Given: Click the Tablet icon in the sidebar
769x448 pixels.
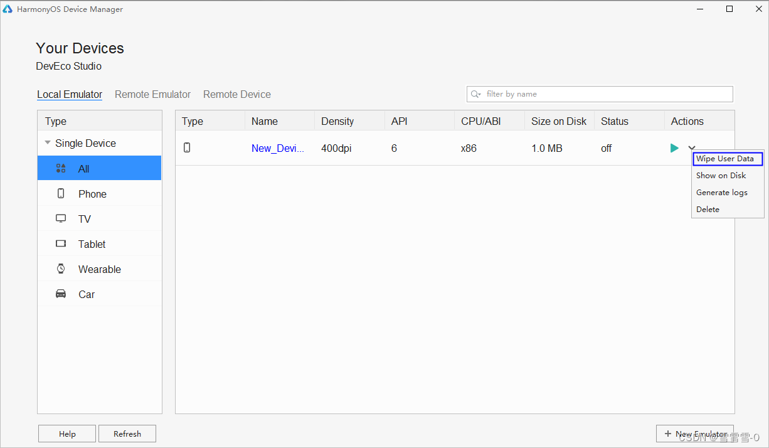Looking at the screenshot, I should pos(61,243).
